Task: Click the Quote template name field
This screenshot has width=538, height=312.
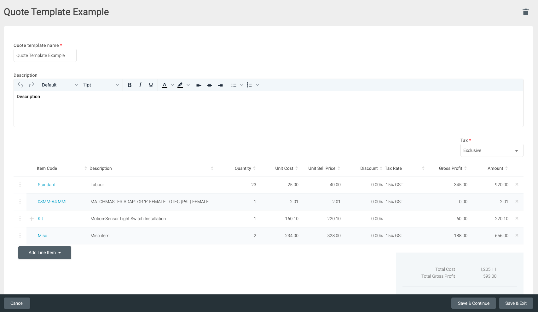Action: (45, 55)
